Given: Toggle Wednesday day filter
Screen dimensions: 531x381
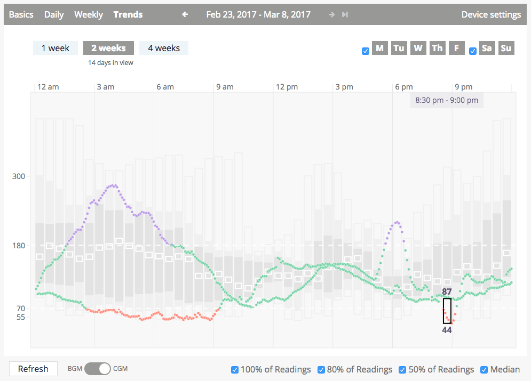Looking at the screenshot, I should [418, 48].
